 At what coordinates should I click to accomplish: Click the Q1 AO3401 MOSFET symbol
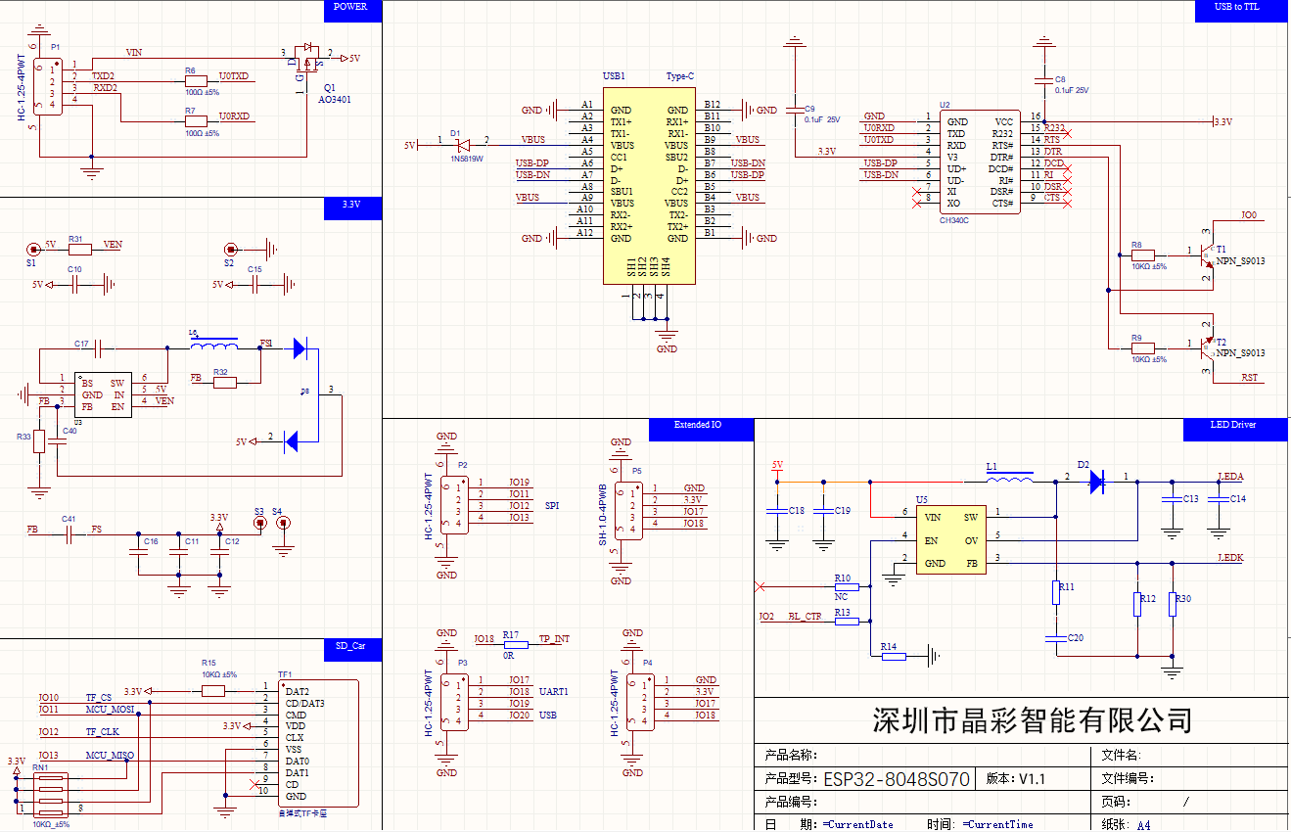pos(307,57)
